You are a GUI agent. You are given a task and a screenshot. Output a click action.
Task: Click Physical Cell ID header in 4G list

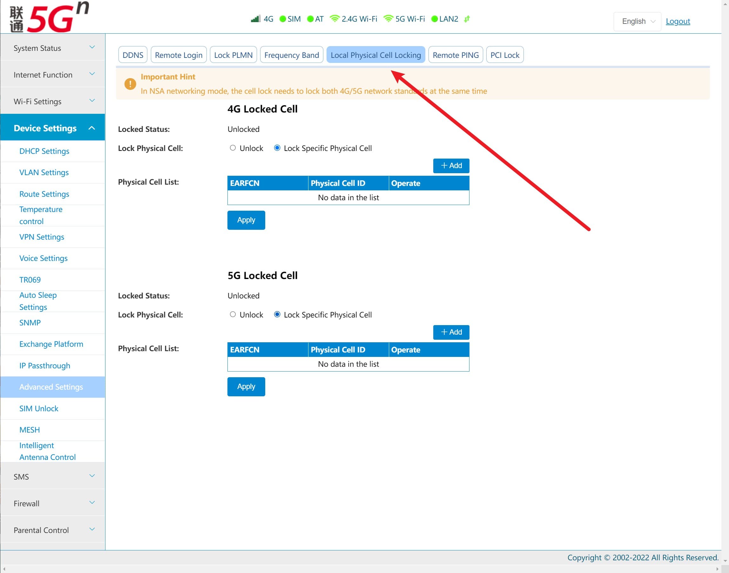click(348, 183)
